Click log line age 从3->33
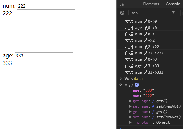This screenshot has height=129, width=183. pos(142,66)
